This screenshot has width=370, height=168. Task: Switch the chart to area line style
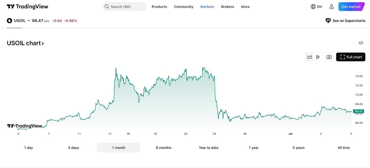tap(309, 57)
